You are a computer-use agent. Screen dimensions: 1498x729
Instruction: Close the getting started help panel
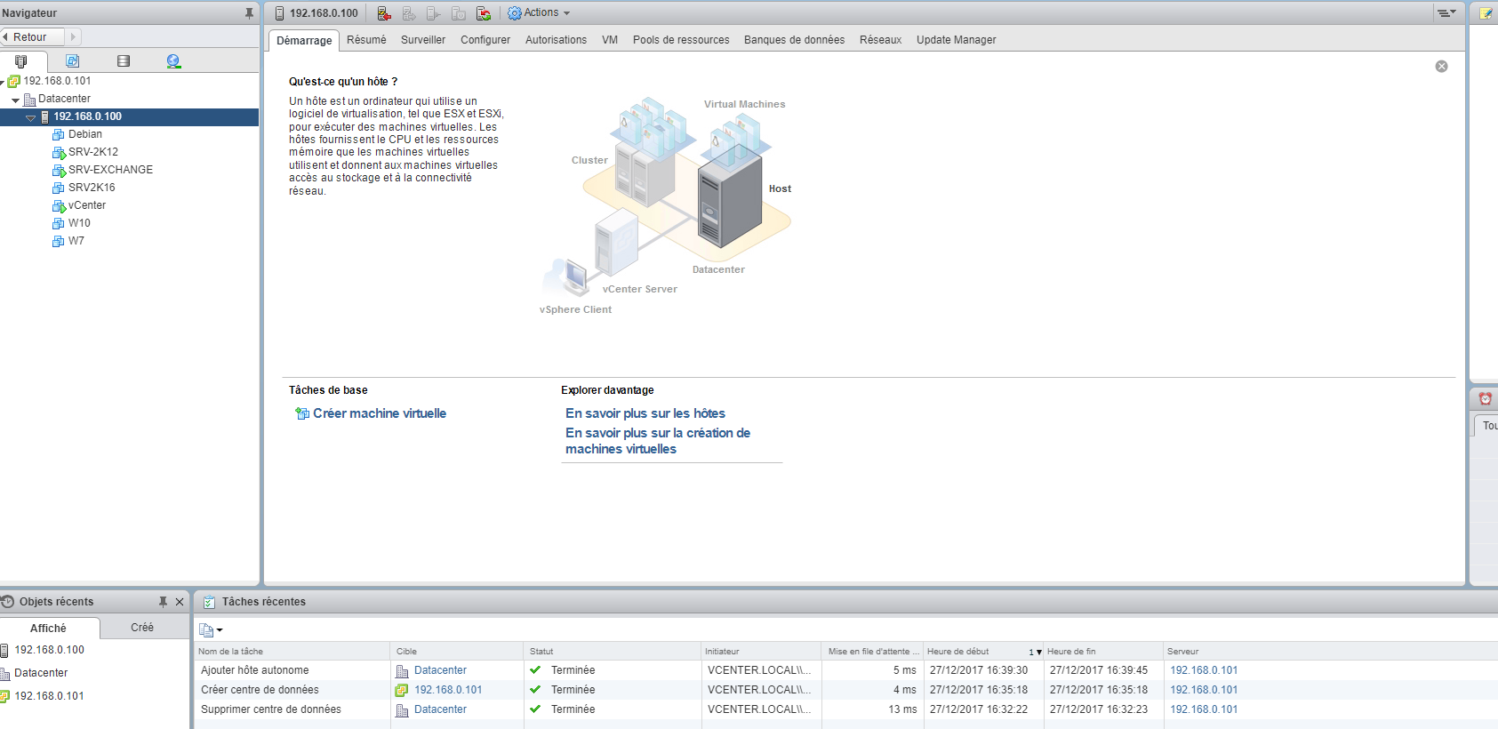1442,67
